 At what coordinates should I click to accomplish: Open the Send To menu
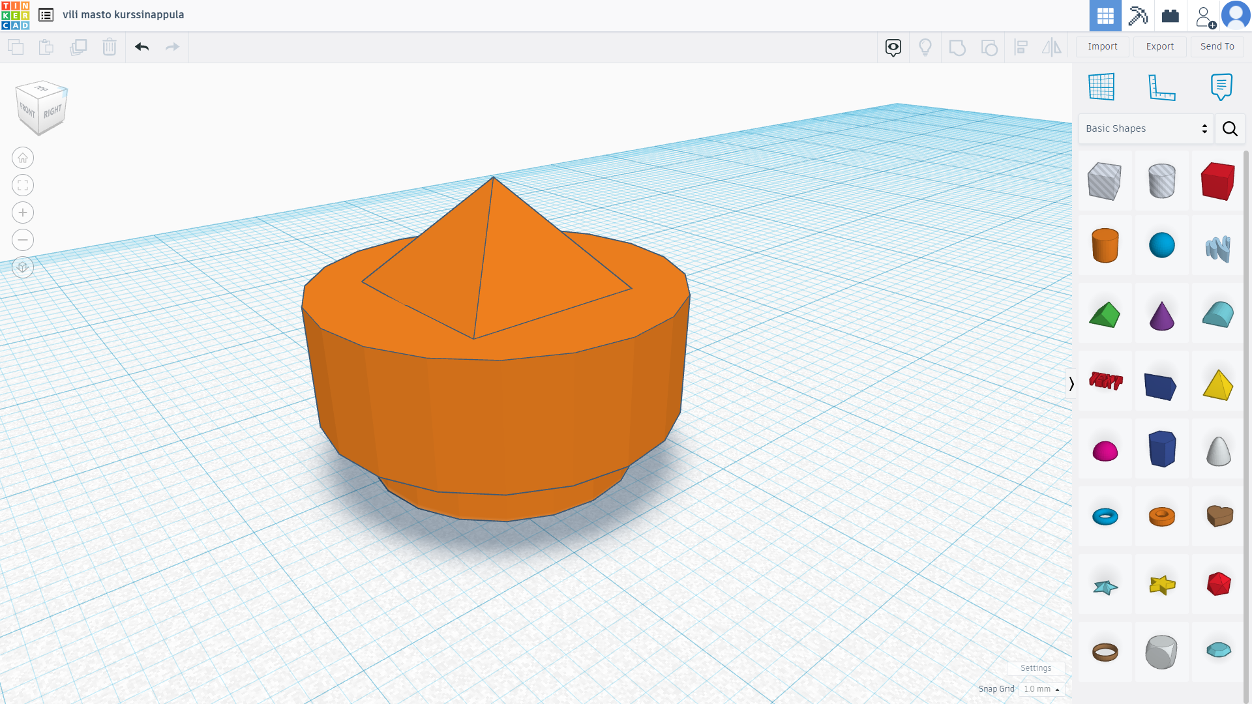point(1216,46)
